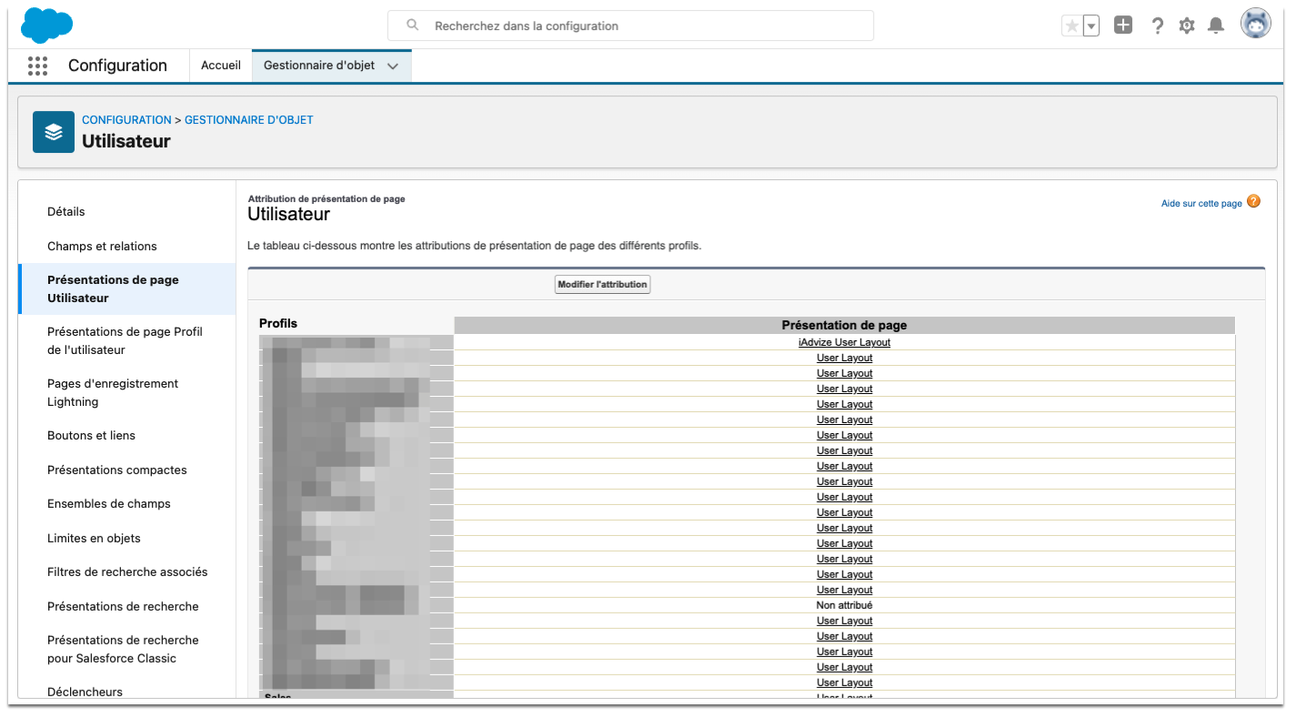
Task: Click the Aide sur cette page link
Action: pos(1201,203)
